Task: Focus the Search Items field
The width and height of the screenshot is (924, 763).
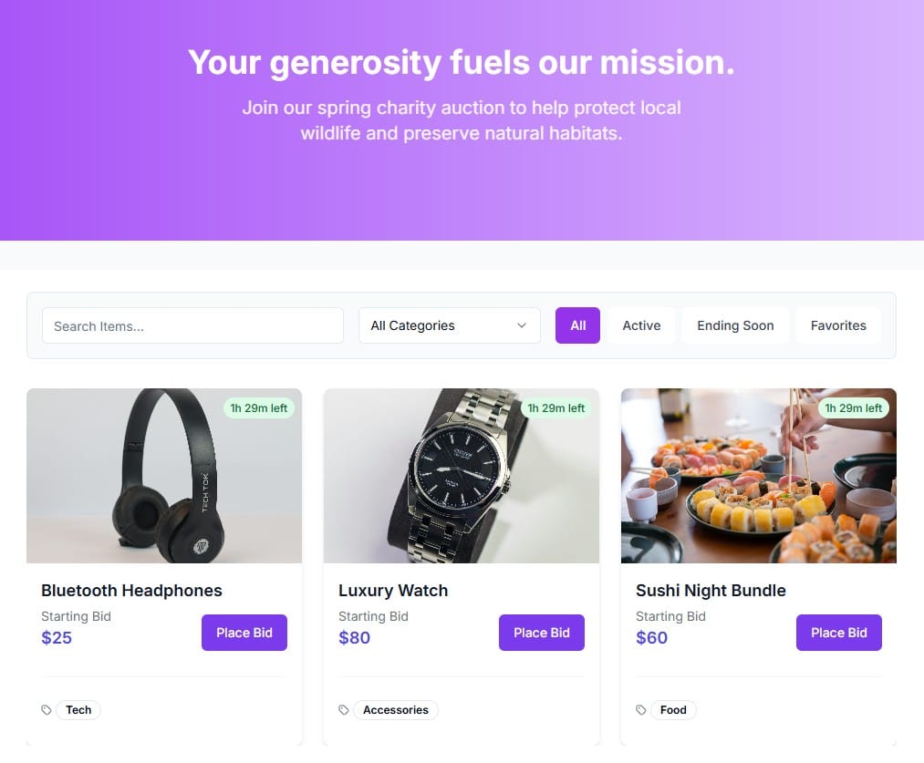Action: tap(192, 325)
